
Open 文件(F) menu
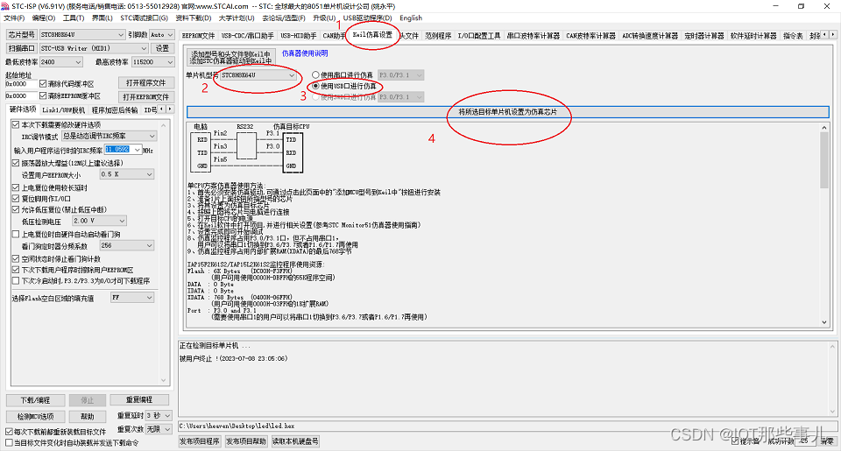coord(14,18)
